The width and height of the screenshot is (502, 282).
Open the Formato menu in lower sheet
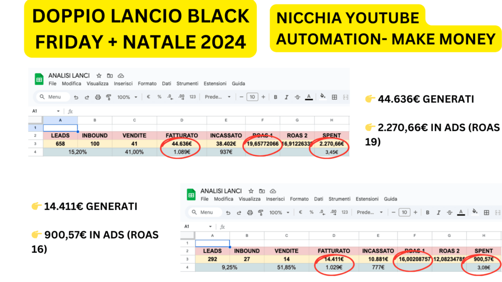click(300, 199)
